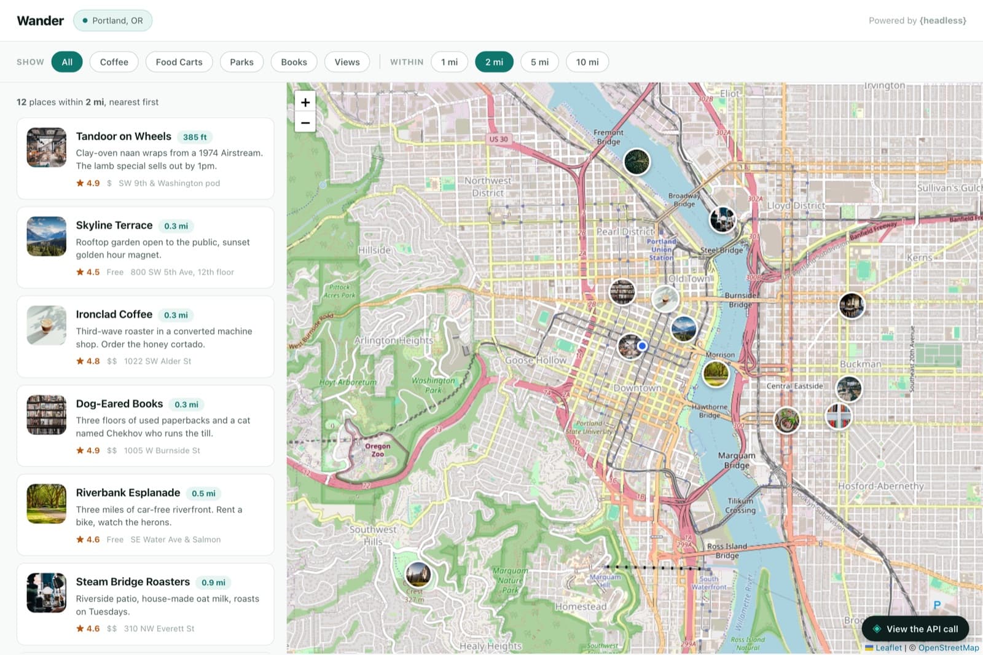Click the Ironclad Coffee thumbnail photo
Image resolution: width=983 pixels, height=655 pixels.
pos(47,326)
